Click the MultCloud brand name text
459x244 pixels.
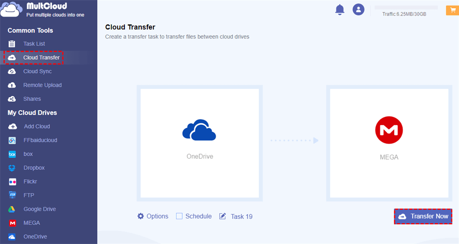[47, 6]
